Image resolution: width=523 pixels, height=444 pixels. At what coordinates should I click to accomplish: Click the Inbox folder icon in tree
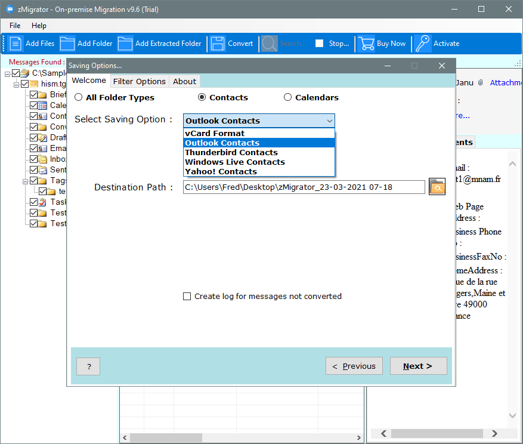(x=42, y=159)
